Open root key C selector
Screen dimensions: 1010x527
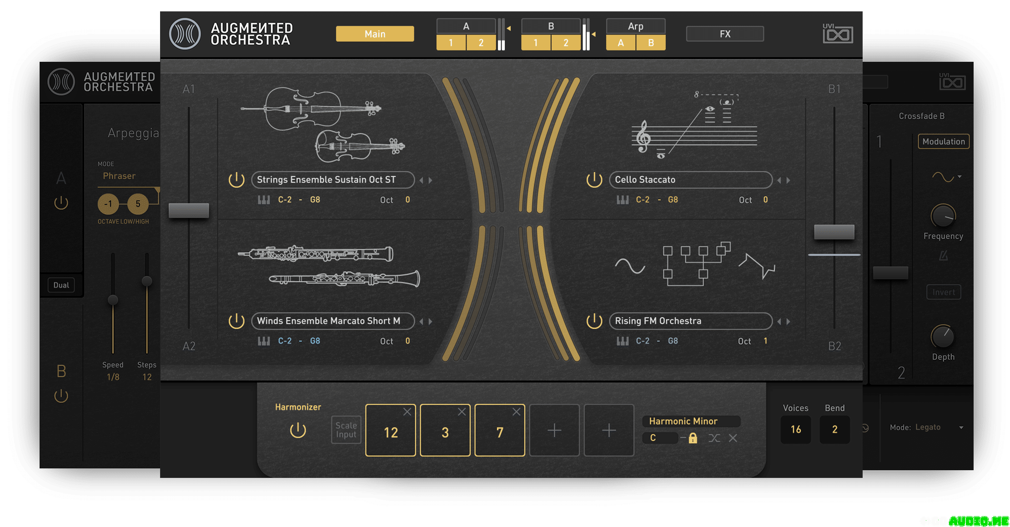660,438
